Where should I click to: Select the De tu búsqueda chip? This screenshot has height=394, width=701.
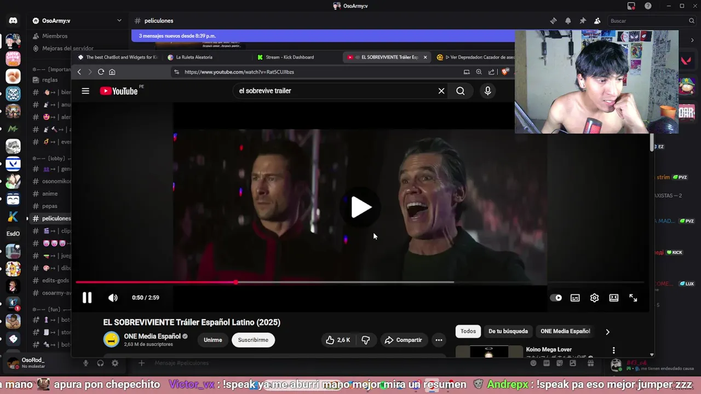[508, 331]
